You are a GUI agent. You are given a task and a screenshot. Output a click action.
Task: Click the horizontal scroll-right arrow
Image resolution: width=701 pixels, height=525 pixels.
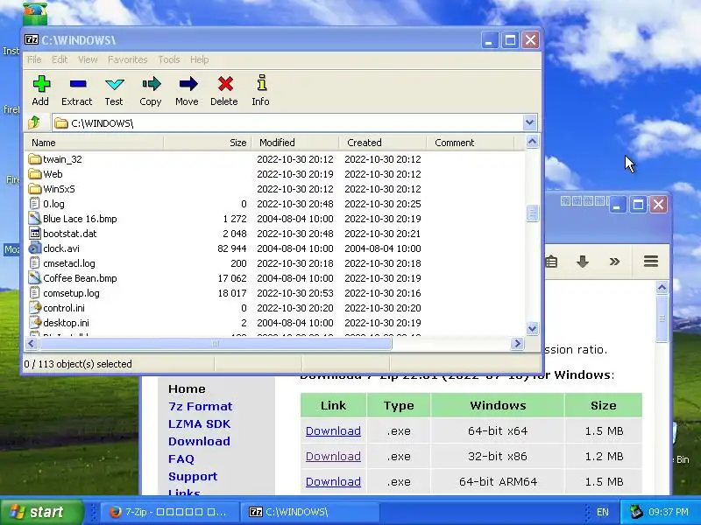point(517,343)
